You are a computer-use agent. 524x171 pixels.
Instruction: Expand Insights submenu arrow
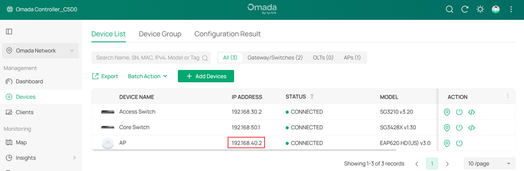74,158
